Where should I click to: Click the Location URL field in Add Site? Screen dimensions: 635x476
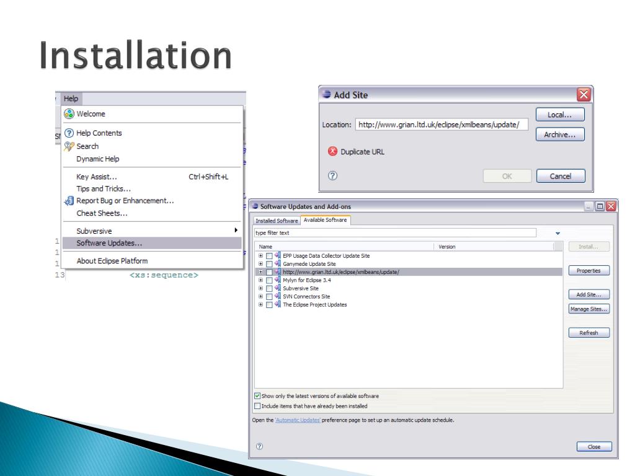[x=442, y=125]
